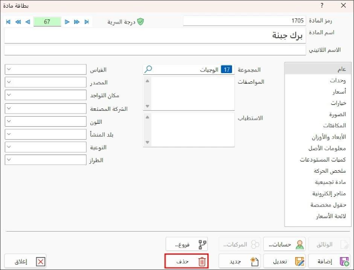The height and width of the screenshot is (270, 354).
Task: Close the بطاقة مادة window
Action: click(x=343, y=5)
